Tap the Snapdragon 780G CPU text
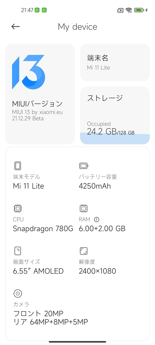155x345 pixels. click(43, 229)
